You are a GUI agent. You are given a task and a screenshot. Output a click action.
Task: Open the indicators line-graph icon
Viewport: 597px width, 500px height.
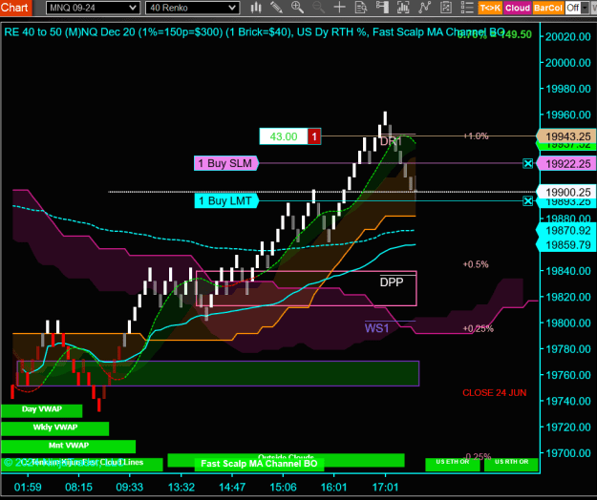click(x=424, y=8)
